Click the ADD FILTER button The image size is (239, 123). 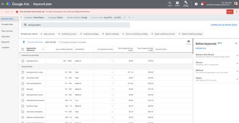click(50, 42)
